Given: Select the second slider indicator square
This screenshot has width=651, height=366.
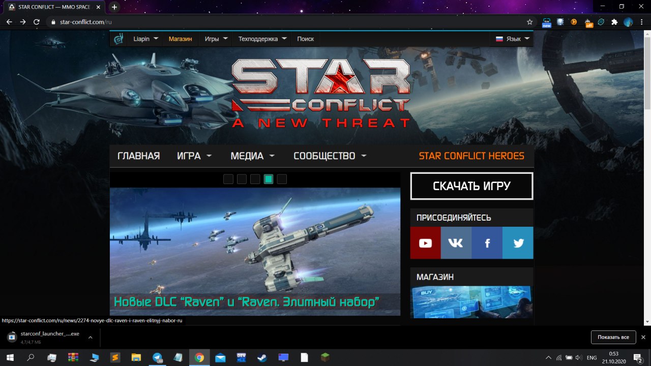Looking at the screenshot, I should pyautogui.click(x=242, y=179).
